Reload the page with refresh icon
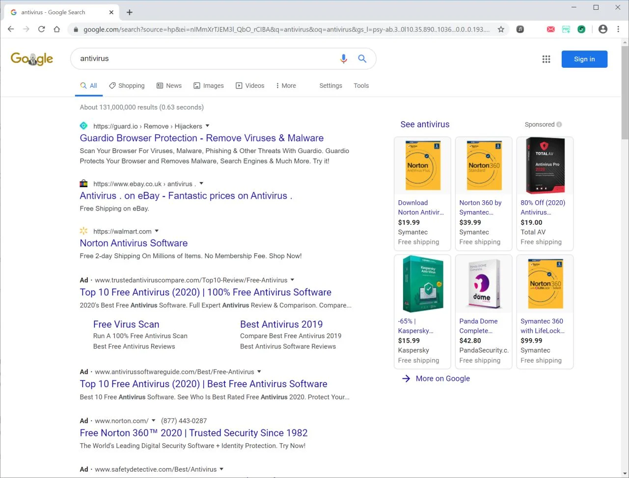629x478 pixels. click(42, 29)
